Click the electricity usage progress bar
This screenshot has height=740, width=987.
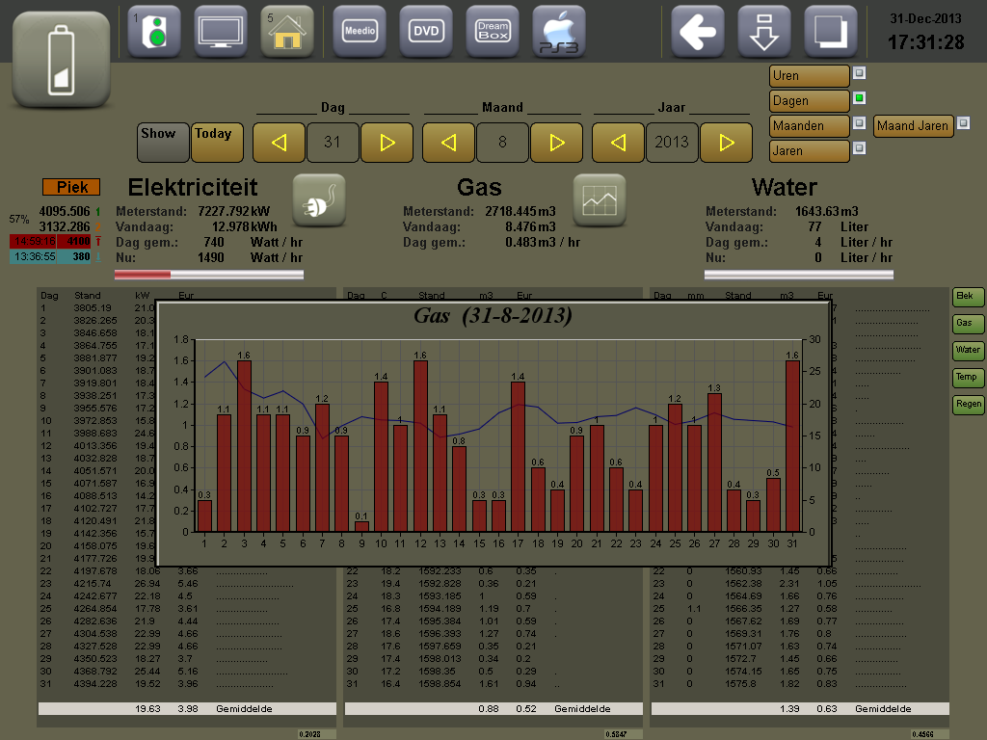[x=209, y=275]
